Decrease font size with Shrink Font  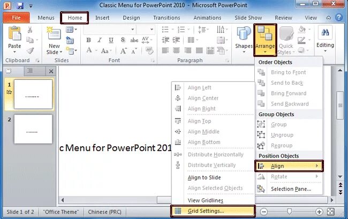tap(134, 51)
